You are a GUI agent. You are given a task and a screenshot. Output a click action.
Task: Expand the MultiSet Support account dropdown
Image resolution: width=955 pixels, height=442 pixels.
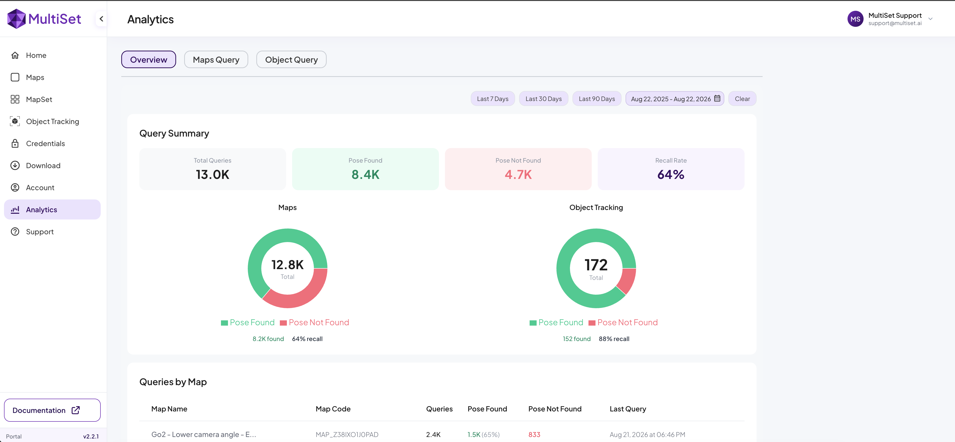click(930, 19)
